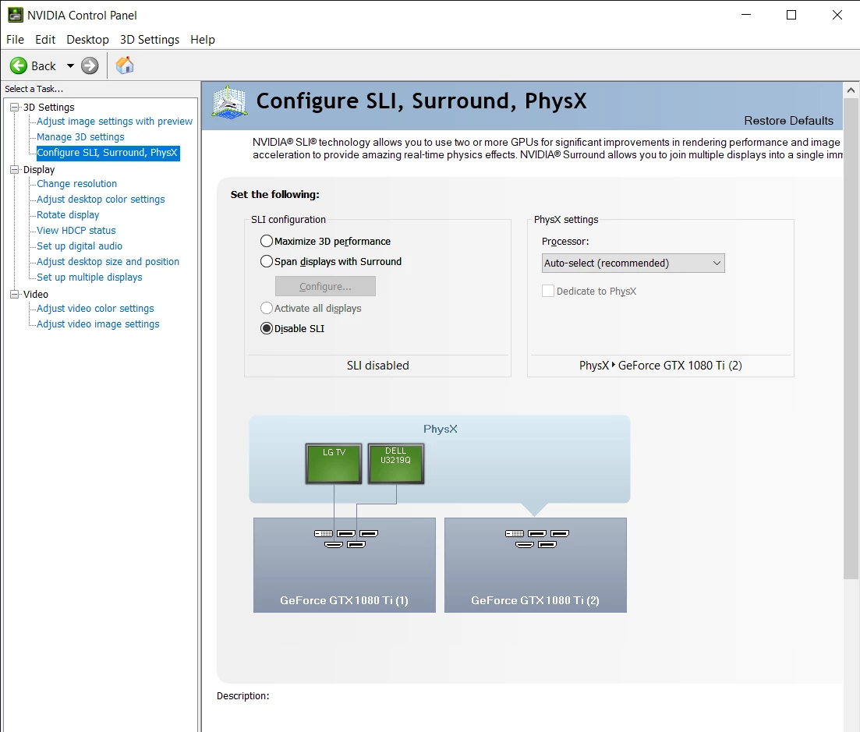Open the Edit menu

click(x=45, y=40)
